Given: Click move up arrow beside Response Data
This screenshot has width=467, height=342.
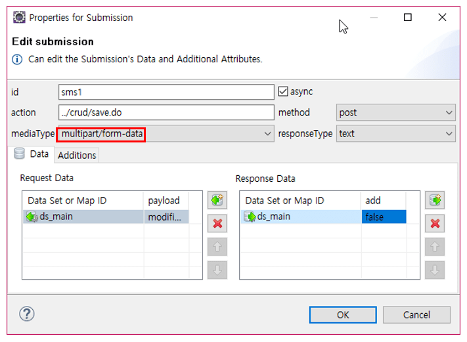Looking at the screenshot, I should click(434, 247).
